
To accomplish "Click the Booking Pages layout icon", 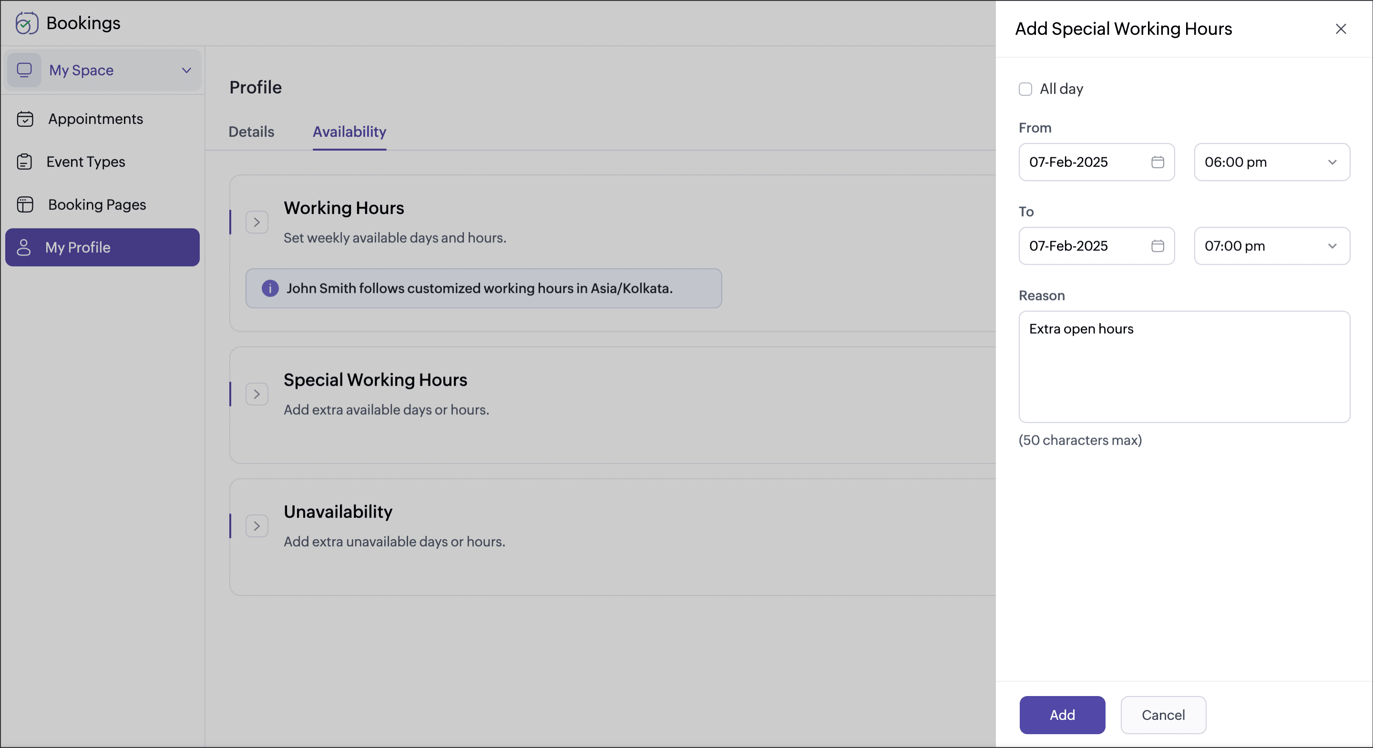I will point(25,205).
